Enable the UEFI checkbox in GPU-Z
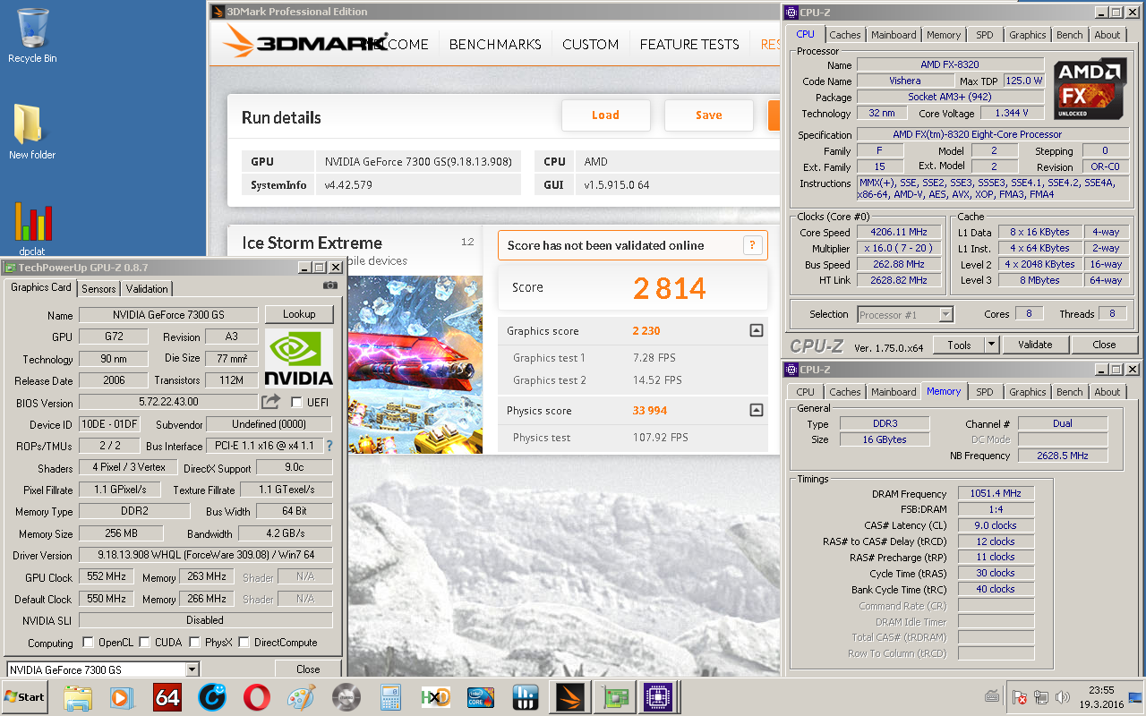Image resolution: width=1146 pixels, height=716 pixels. (297, 403)
